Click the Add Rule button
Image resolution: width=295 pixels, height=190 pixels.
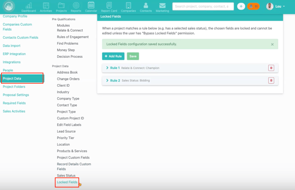pos(113,56)
